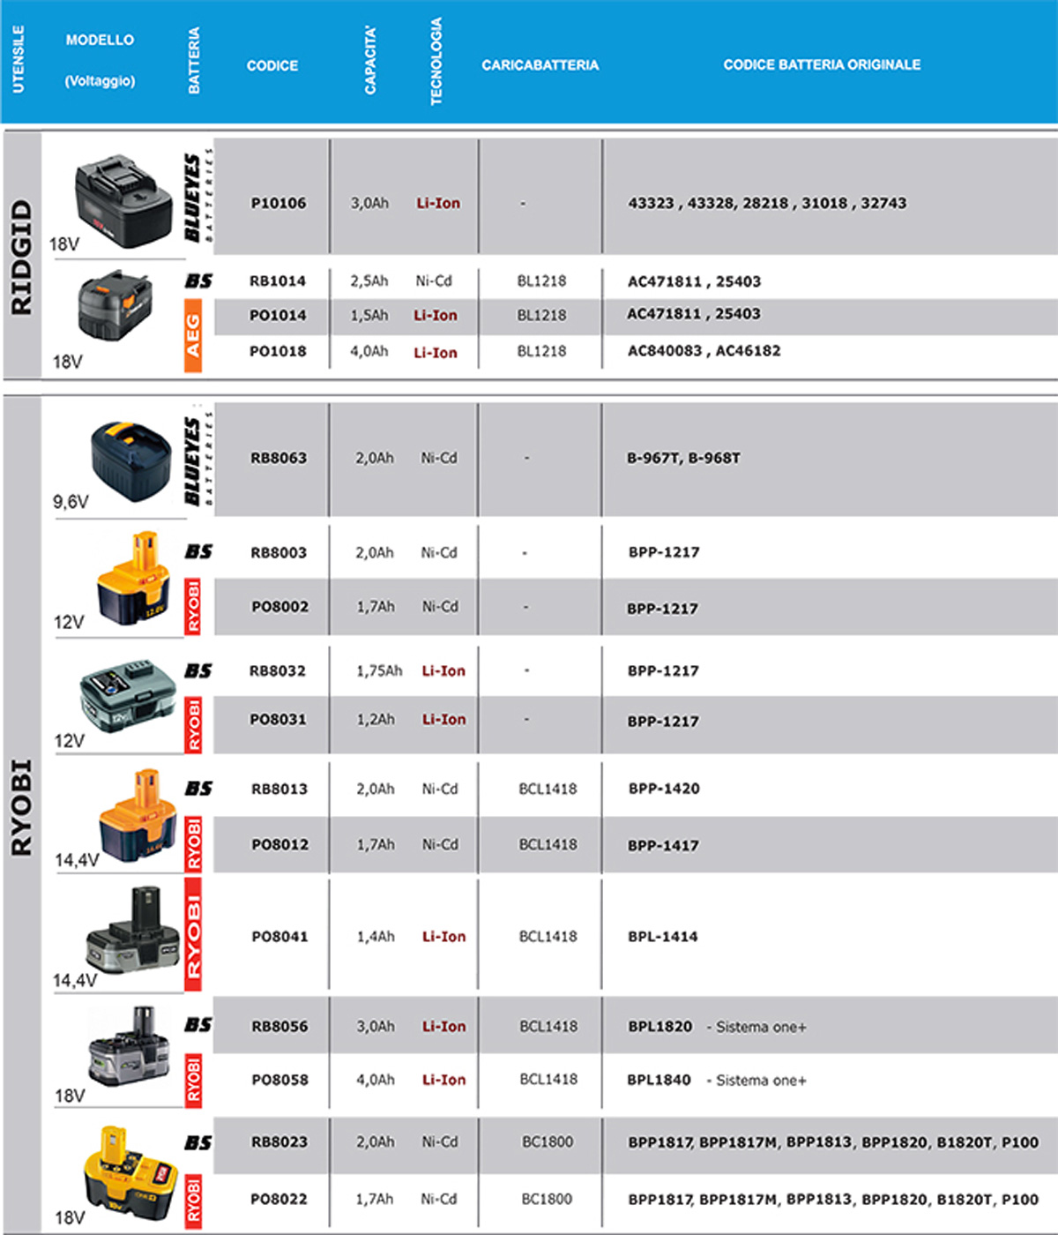This screenshot has width=1058, height=1235.
Task: Click the TECNOLOGIA column header
Action: 436,62
